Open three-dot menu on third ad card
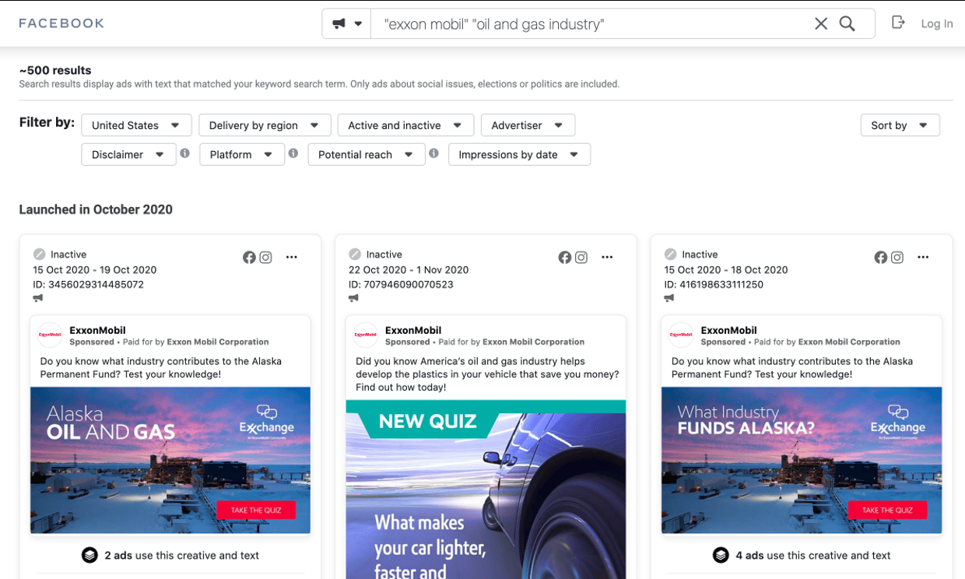This screenshot has height=579, width=965. [x=923, y=258]
